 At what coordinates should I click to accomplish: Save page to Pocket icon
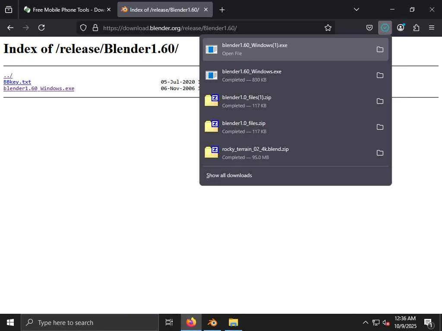[x=369, y=28]
